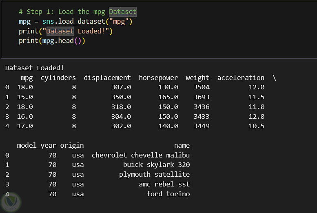Select the 'Dataset Loaded!' output line

[35, 68]
